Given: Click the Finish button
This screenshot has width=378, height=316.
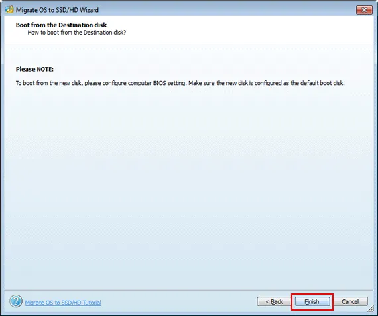Looking at the screenshot, I should click(x=312, y=302).
